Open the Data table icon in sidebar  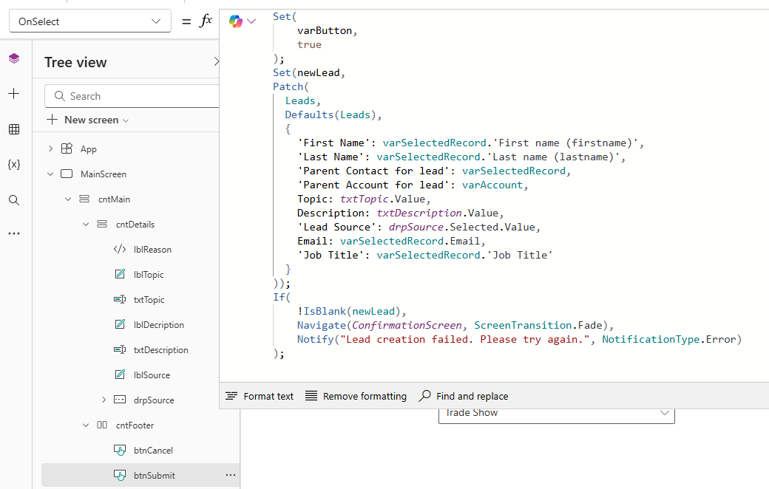(14, 129)
